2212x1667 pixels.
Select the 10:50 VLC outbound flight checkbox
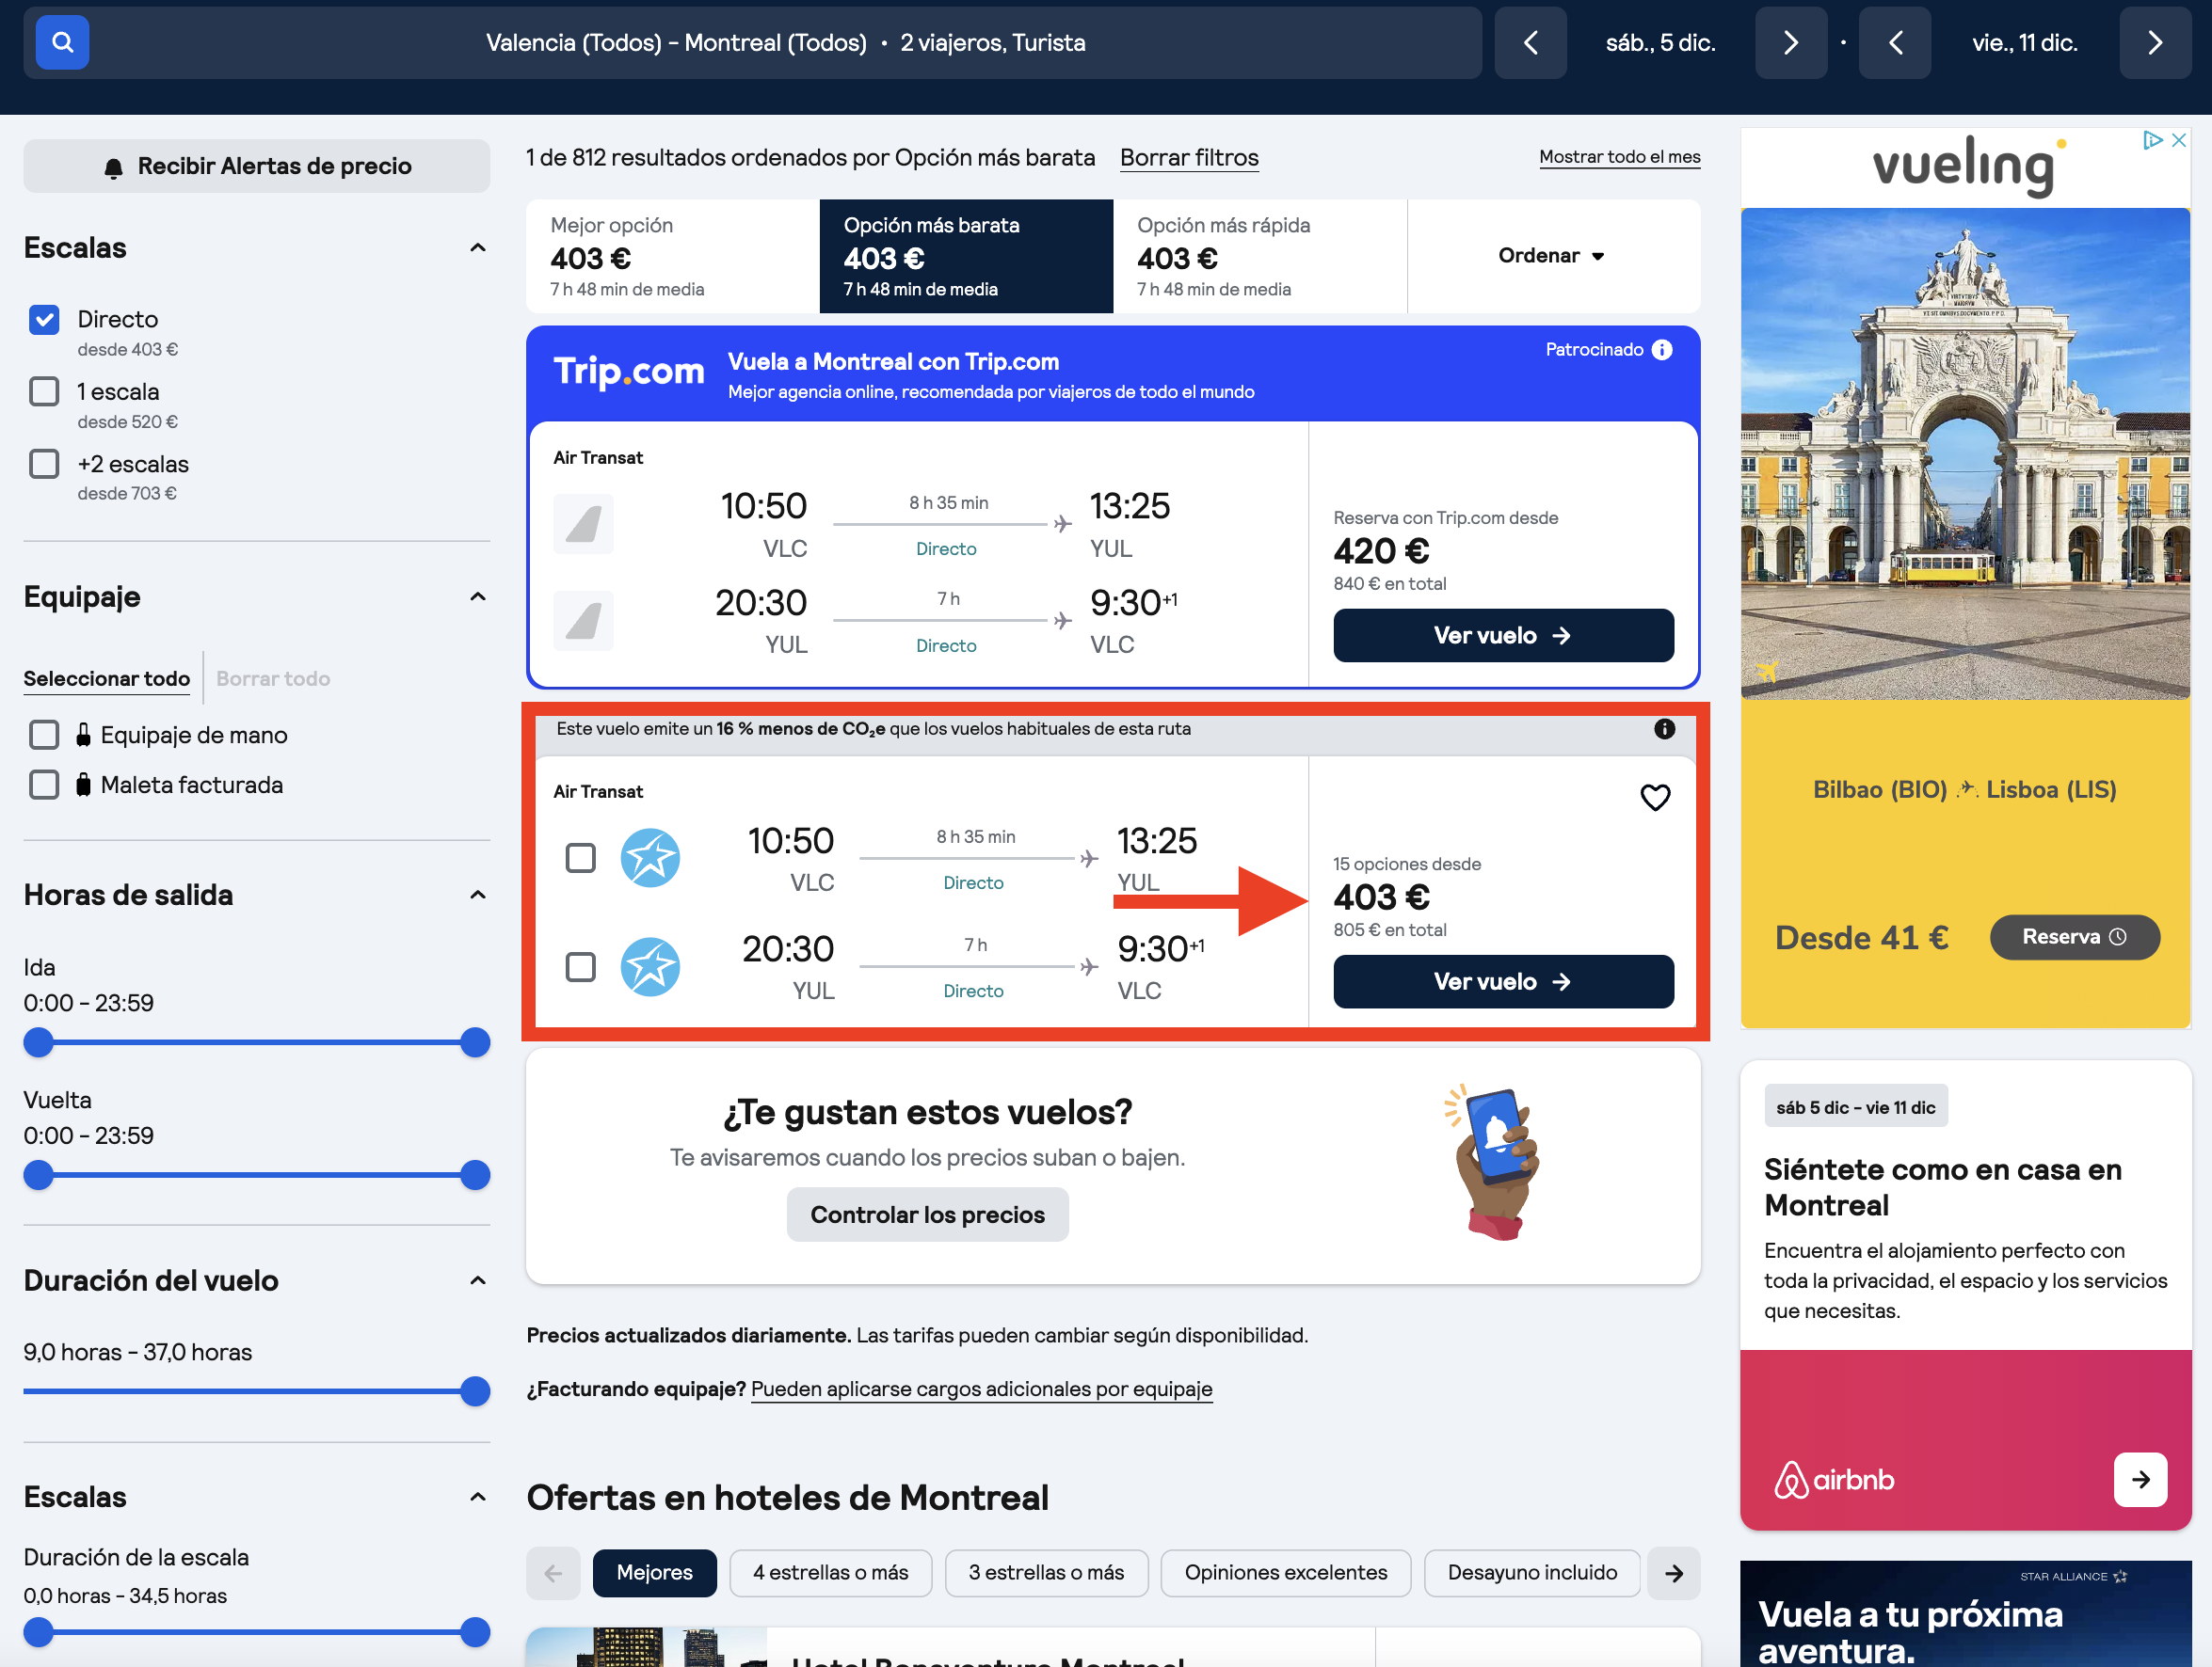[x=580, y=857]
